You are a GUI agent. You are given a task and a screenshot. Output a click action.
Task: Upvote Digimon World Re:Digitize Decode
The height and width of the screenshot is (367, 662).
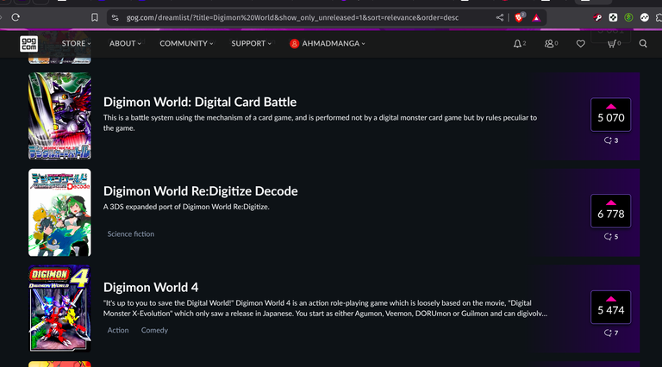pyautogui.click(x=611, y=211)
